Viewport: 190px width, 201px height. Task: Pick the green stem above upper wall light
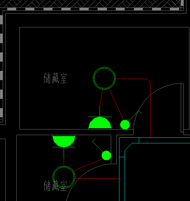coord(100,111)
